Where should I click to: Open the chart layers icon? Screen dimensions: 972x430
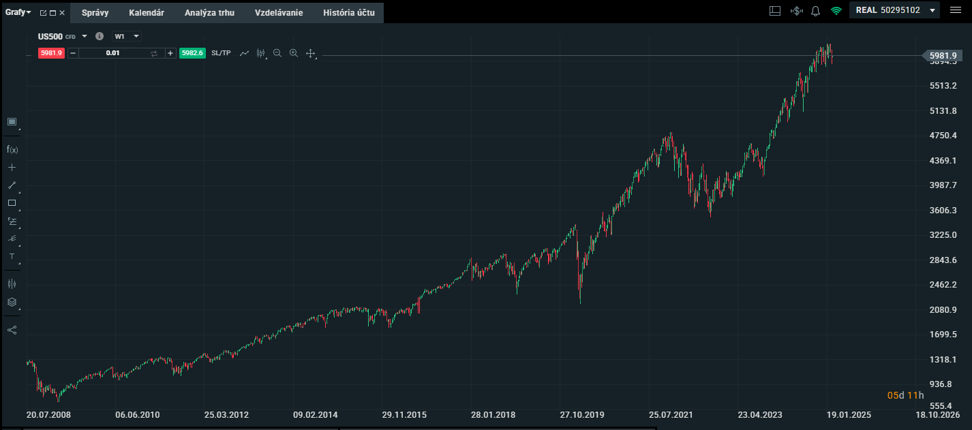click(12, 302)
